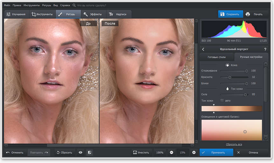Screen dimensions: 274x163
Task: Set zoom to 100%
Action: pyautogui.click(x=160, y=152)
